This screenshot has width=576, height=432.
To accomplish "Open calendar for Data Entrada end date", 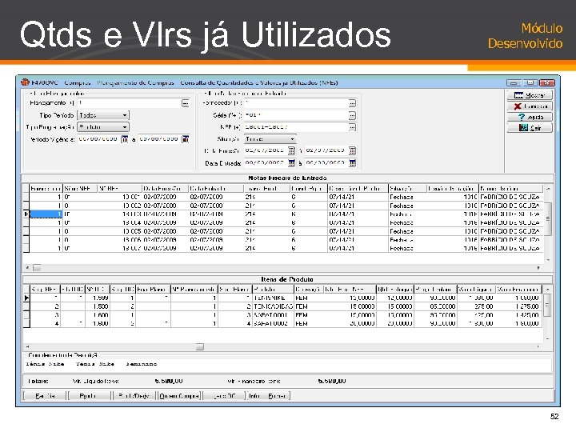I will (352, 162).
